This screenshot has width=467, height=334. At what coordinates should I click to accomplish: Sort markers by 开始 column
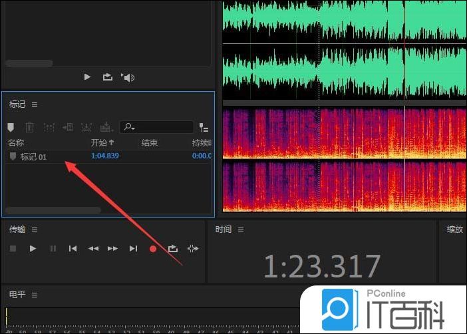click(102, 143)
